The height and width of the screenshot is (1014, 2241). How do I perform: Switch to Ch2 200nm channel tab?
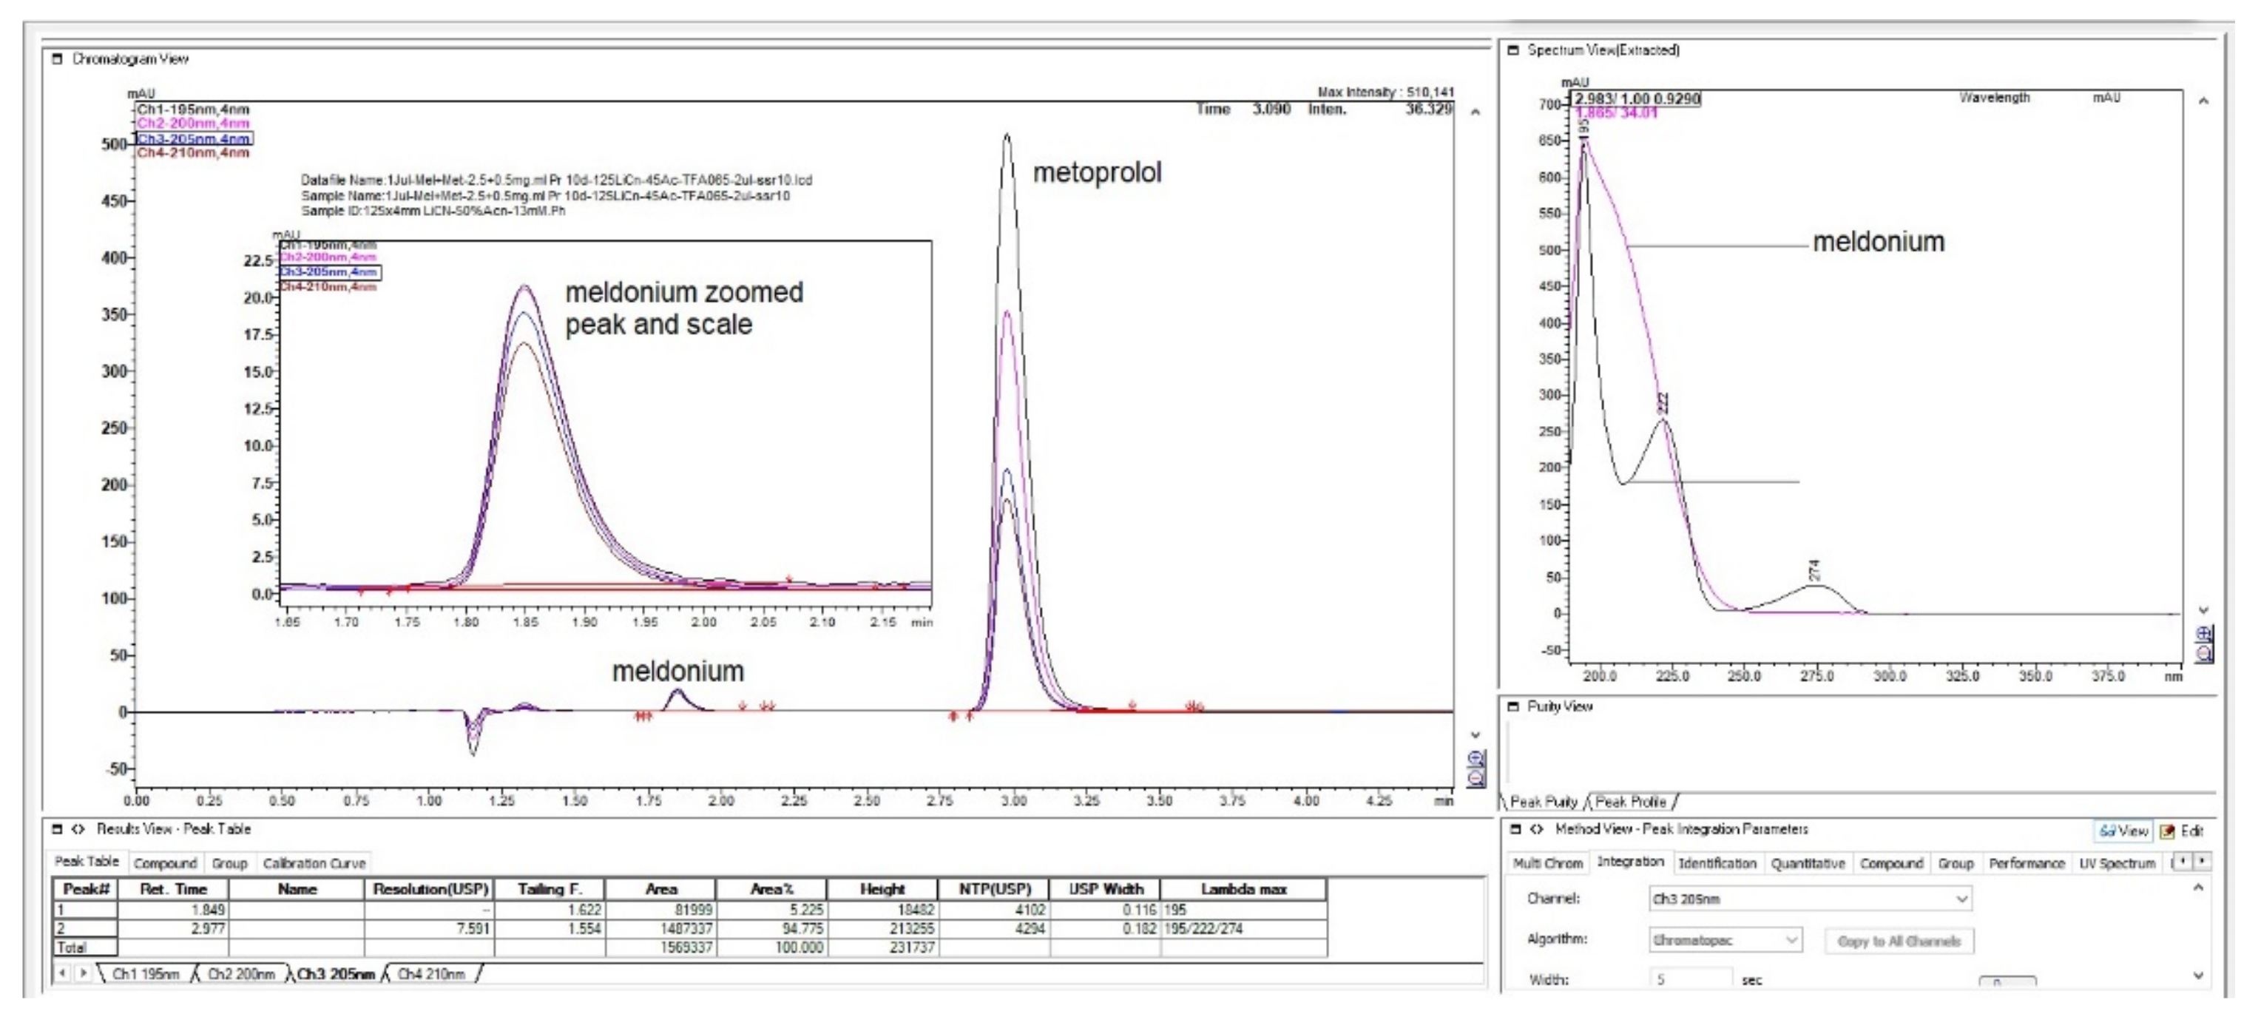coord(241,974)
